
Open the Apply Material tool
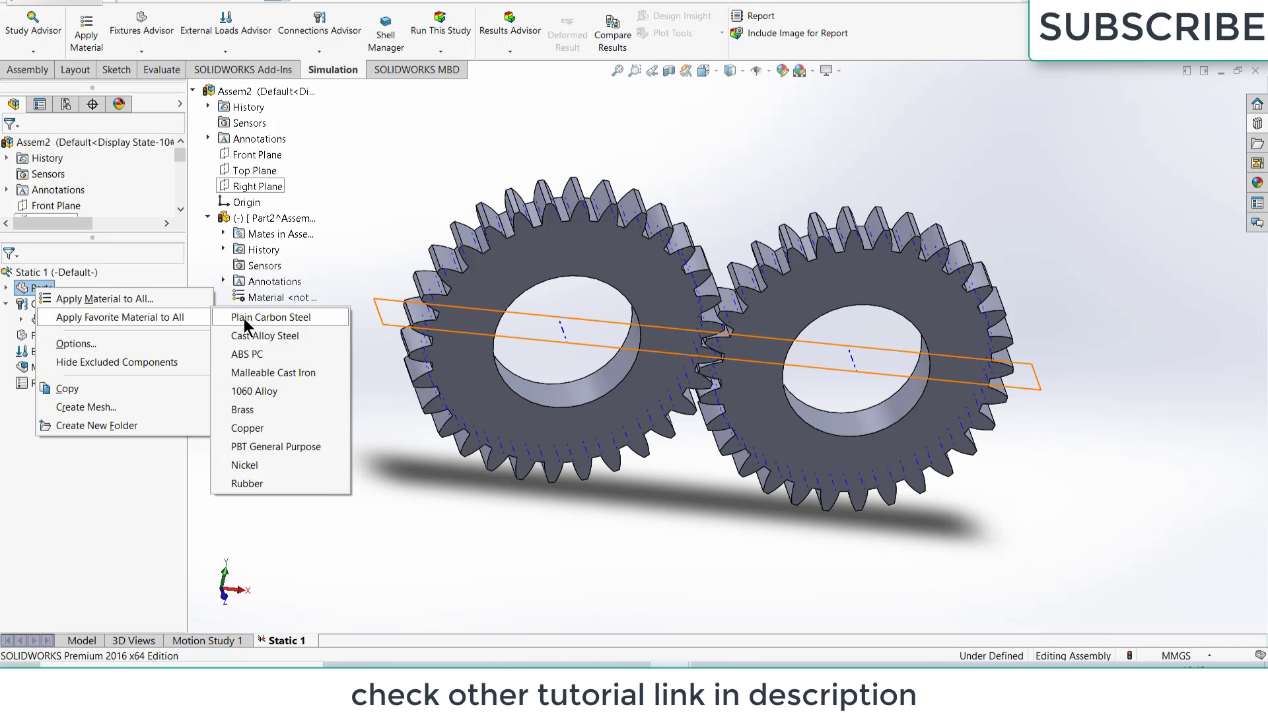85,30
